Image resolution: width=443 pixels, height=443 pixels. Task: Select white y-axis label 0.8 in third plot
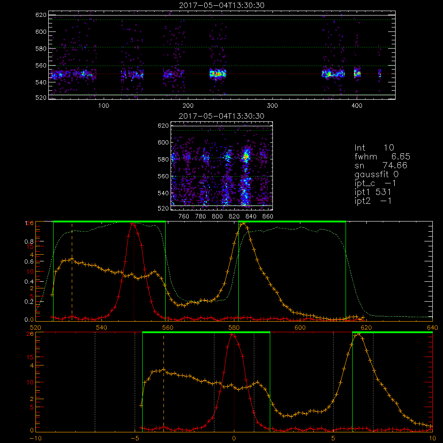coord(30,241)
